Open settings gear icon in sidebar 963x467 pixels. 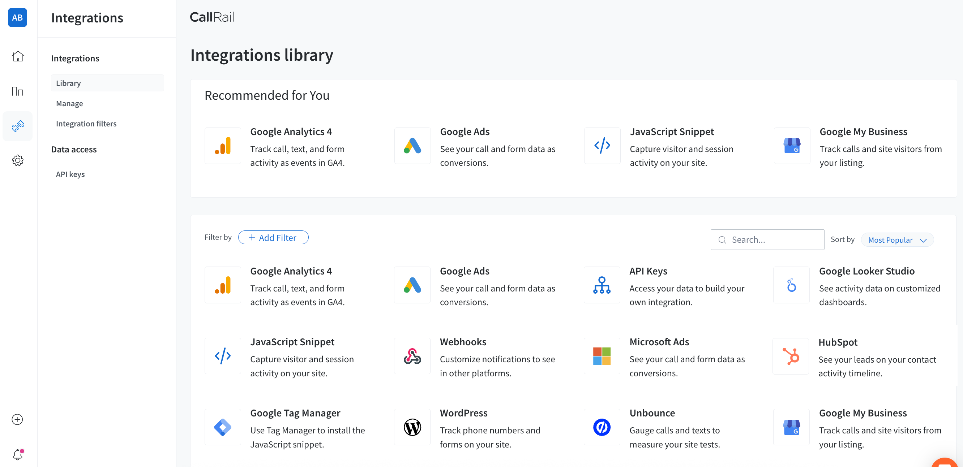click(x=18, y=160)
